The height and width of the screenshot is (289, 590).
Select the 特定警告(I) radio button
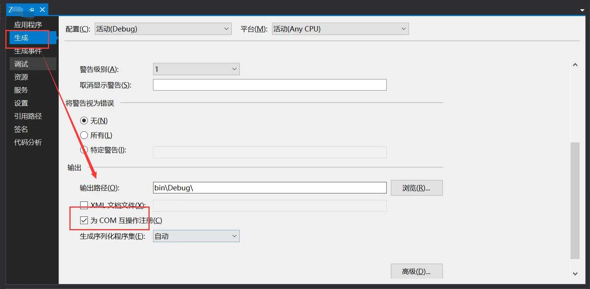click(x=84, y=150)
